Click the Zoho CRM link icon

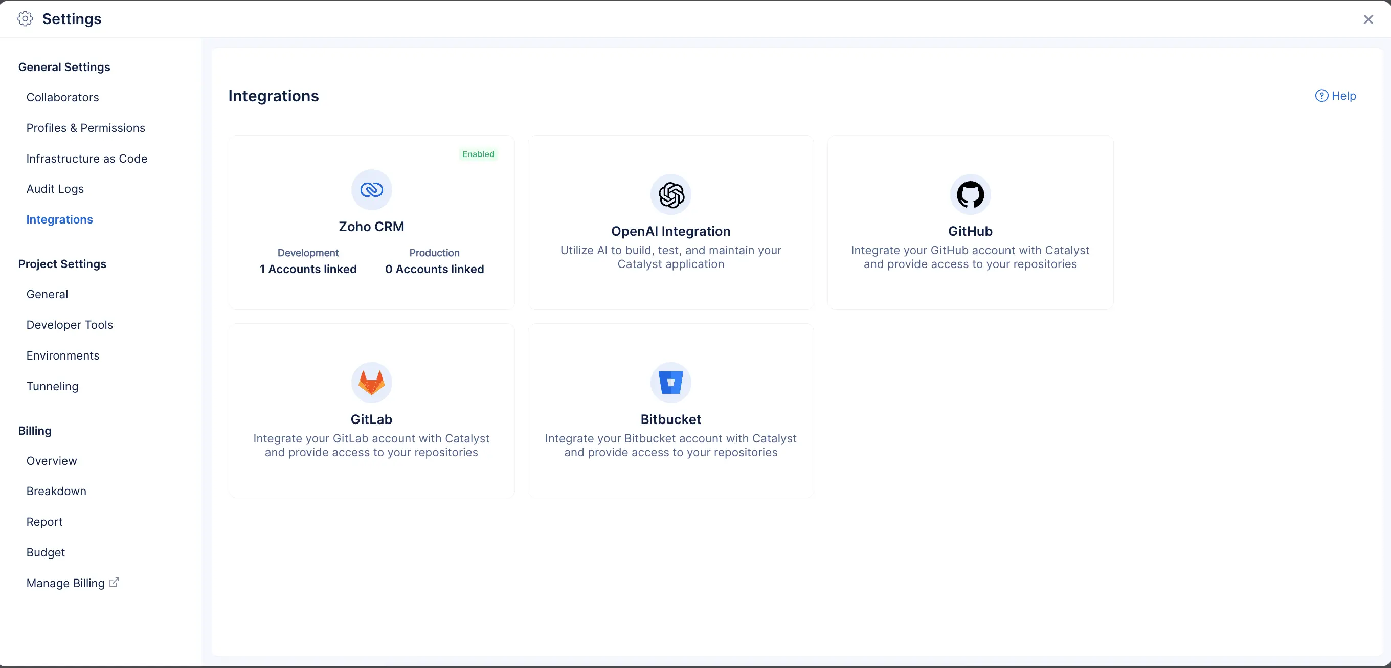(x=371, y=190)
